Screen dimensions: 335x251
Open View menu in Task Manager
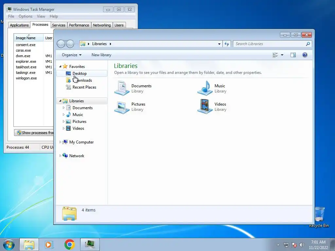coord(41,16)
